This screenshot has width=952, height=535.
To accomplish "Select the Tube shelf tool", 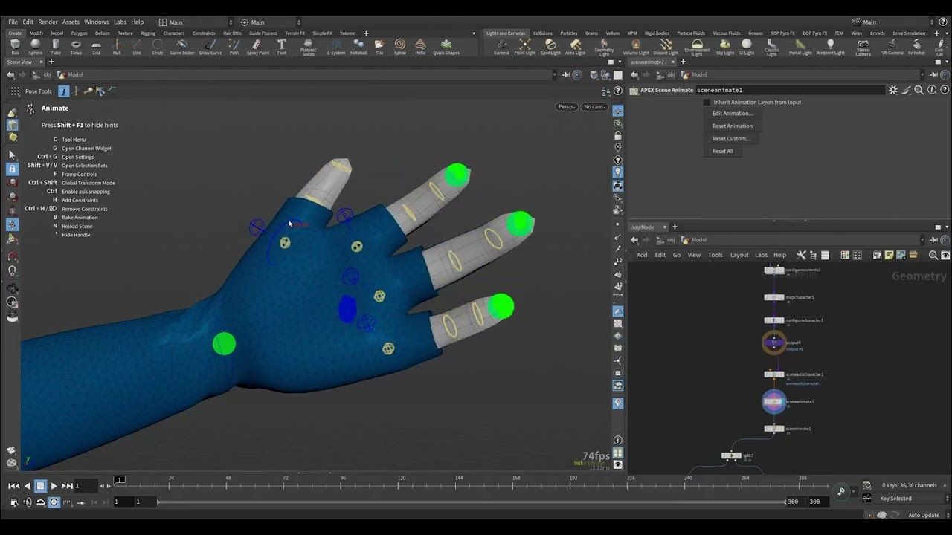I will (56, 47).
